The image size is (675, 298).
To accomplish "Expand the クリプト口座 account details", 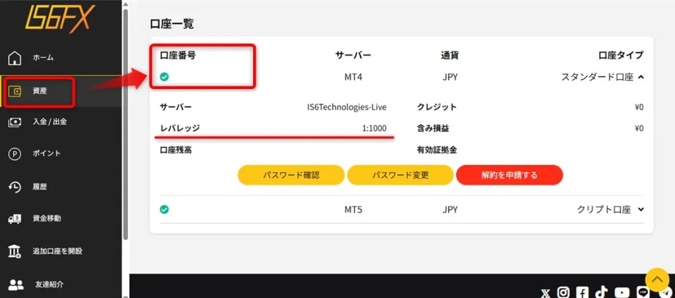I will pyautogui.click(x=641, y=210).
